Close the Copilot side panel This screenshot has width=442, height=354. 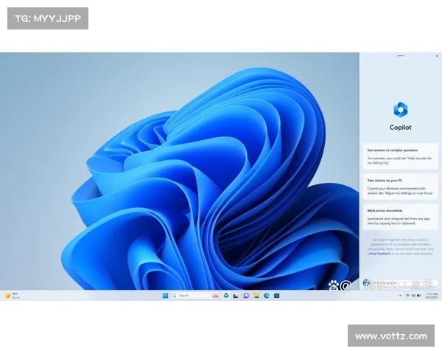[437, 56]
